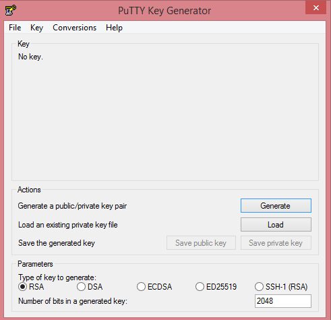331x320 pixels.
Task: Choose ECDSA as the key type
Action: point(154,287)
